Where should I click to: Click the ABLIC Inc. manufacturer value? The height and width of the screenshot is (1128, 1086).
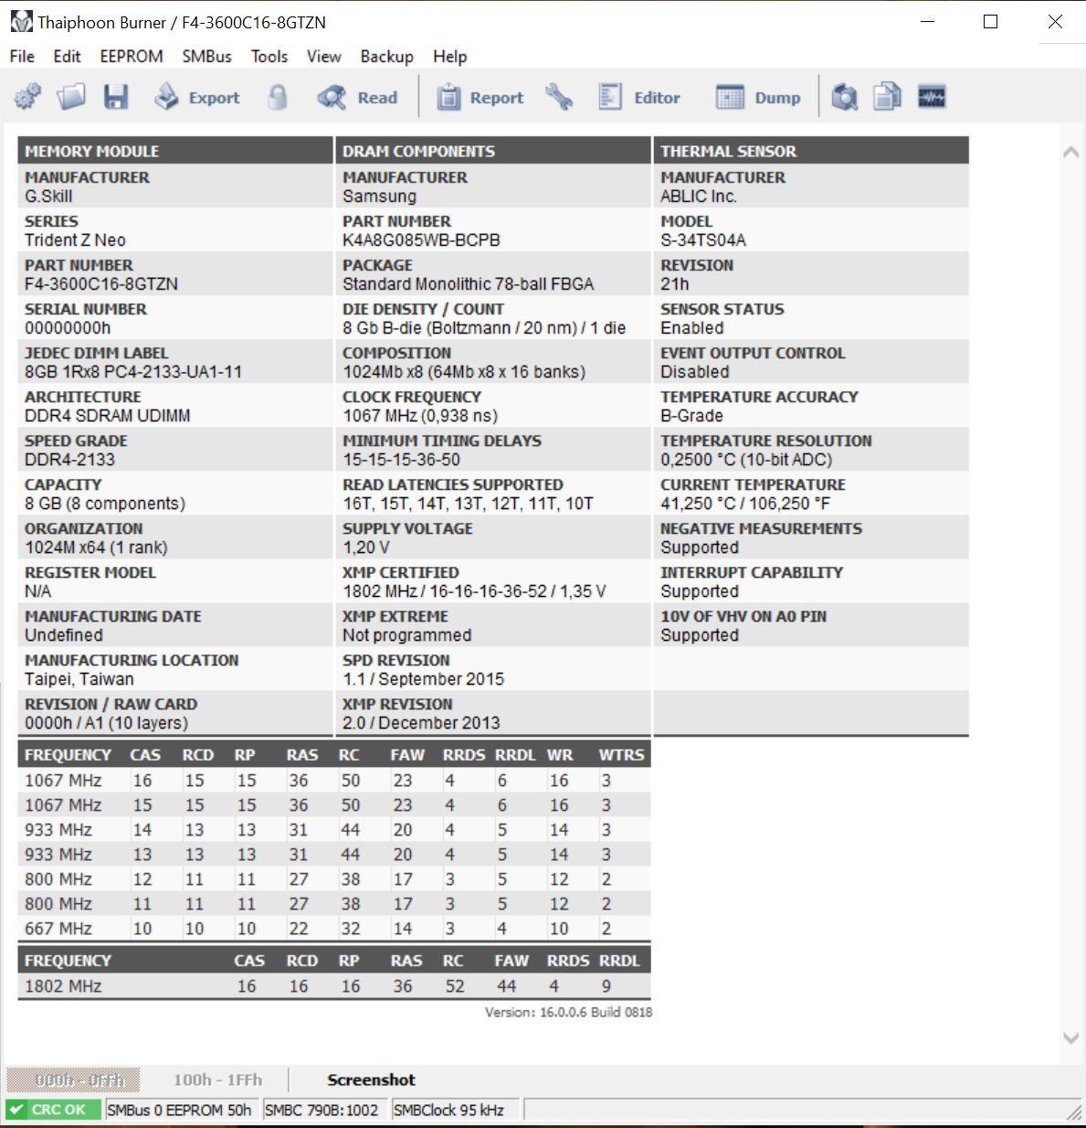(x=699, y=197)
